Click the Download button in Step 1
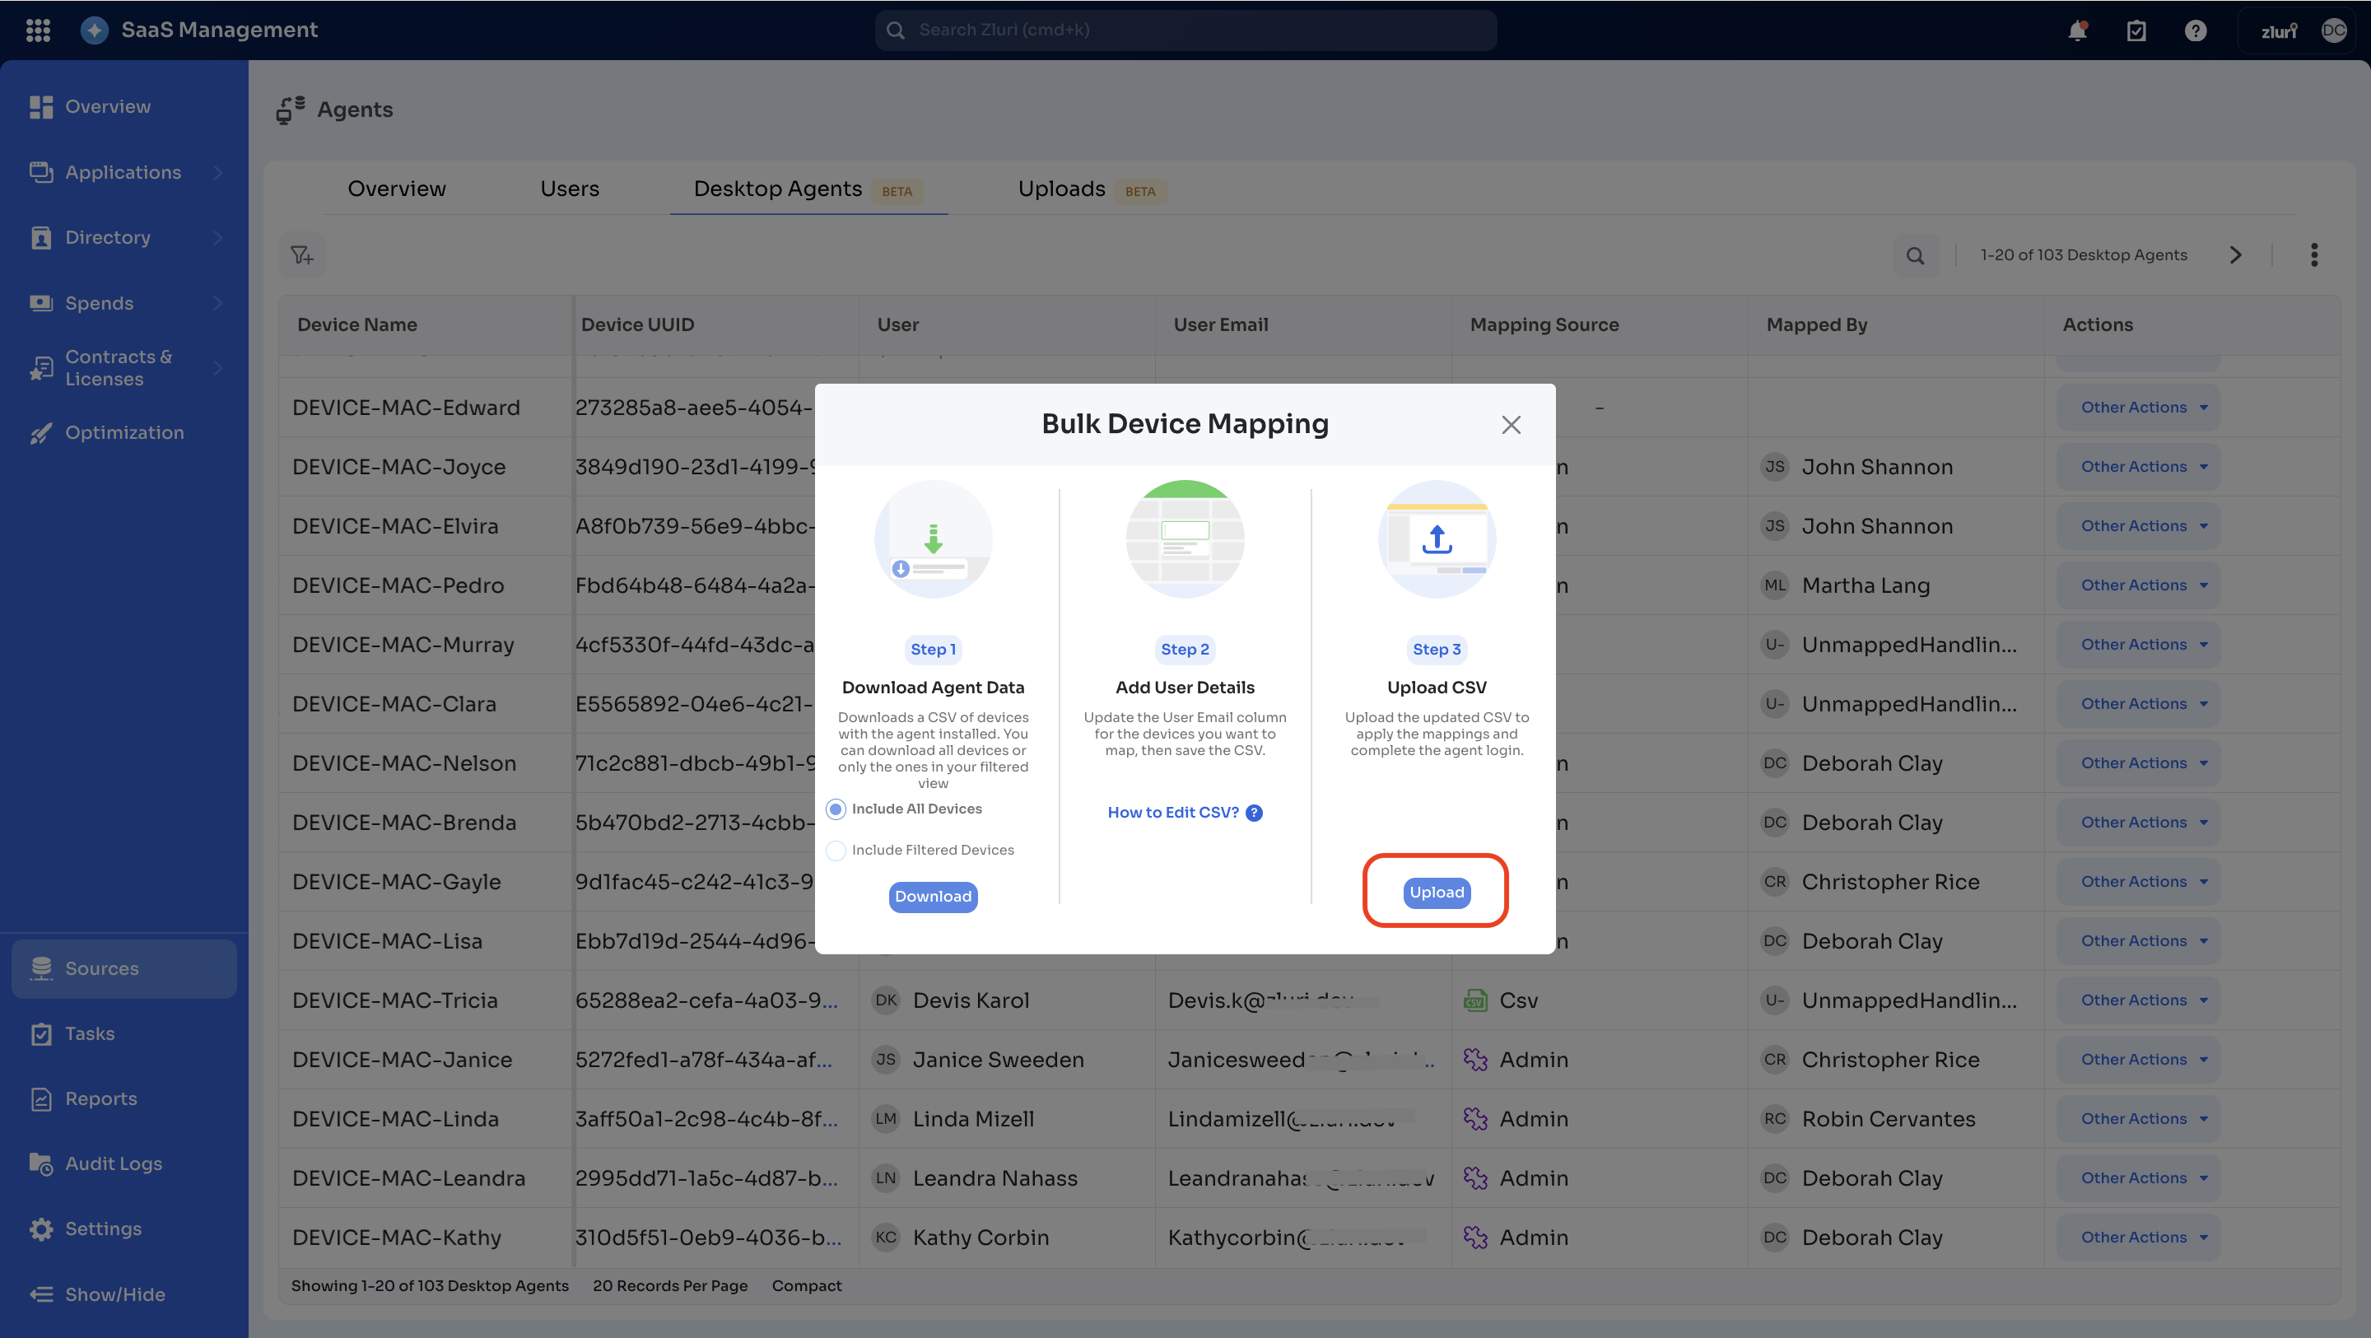The width and height of the screenshot is (2371, 1338). click(933, 896)
